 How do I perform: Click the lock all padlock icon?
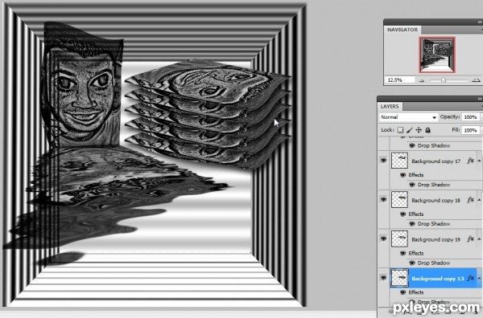(x=428, y=130)
